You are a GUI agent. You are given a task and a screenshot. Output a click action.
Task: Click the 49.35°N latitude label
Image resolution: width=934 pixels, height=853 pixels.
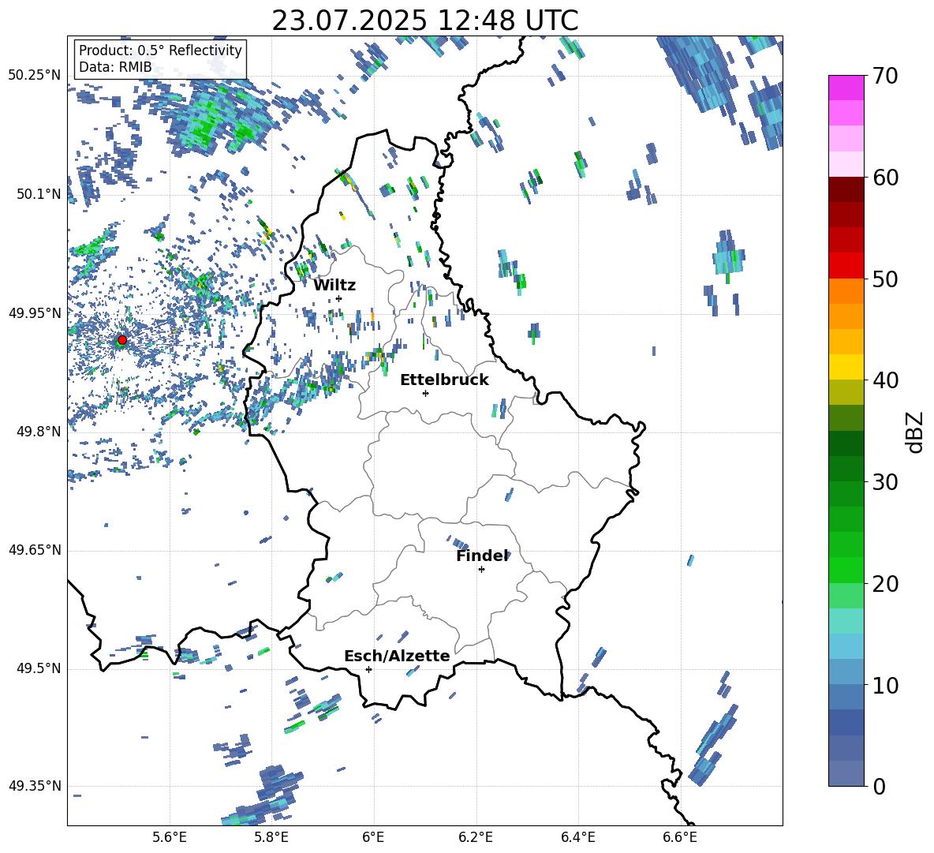pos(35,786)
